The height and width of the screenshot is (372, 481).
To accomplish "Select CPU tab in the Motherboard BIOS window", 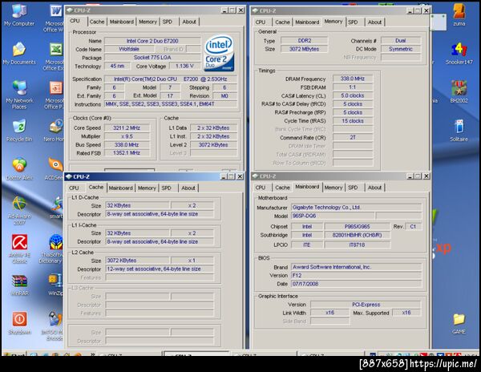I will coord(260,187).
